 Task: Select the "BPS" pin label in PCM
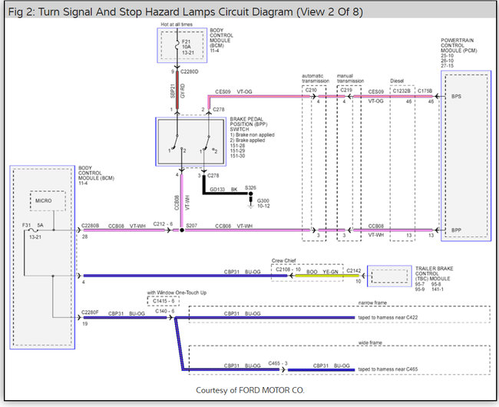(456, 97)
